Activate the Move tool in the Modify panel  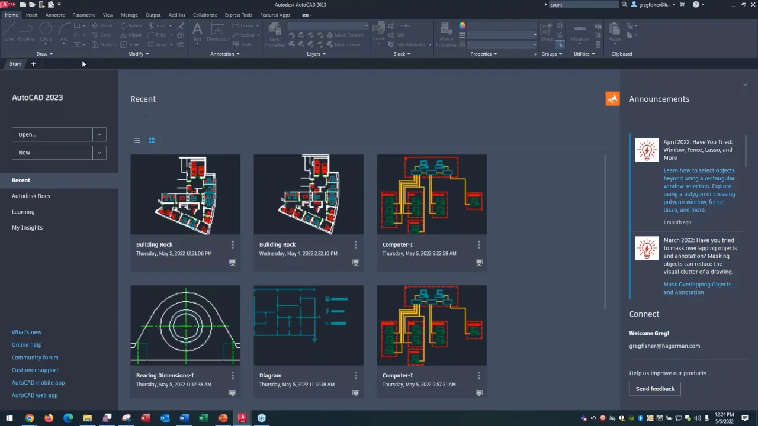[102, 25]
